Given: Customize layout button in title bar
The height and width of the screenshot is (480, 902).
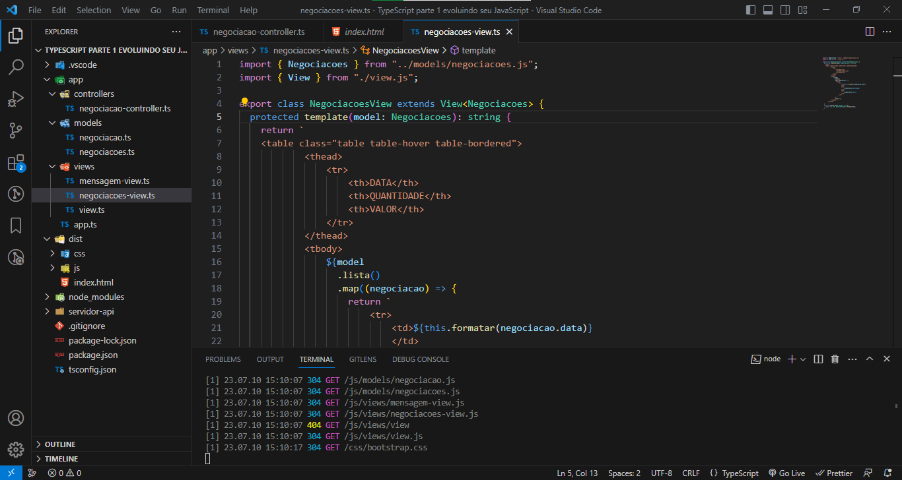Looking at the screenshot, I should [x=802, y=10].
